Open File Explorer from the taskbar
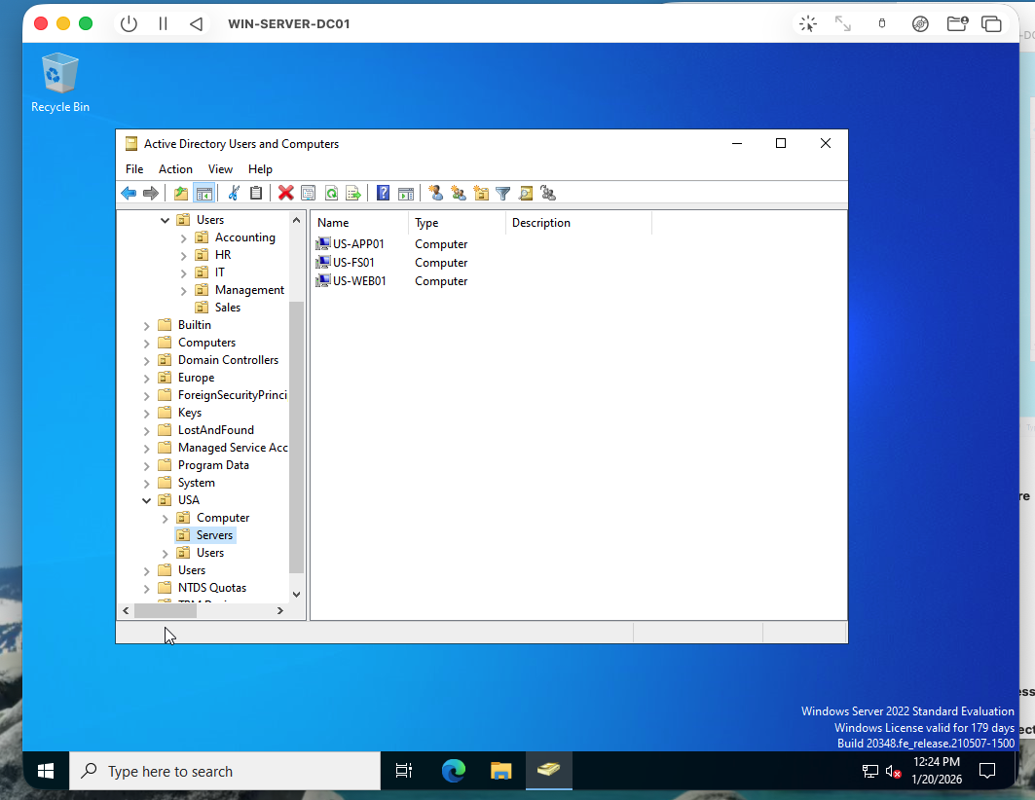 [500, 770]
